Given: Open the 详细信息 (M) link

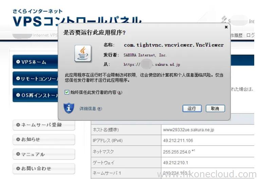Looking at the screenshot, I should [x=91, y=109].
